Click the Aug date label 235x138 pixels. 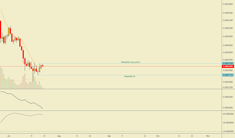59,136
